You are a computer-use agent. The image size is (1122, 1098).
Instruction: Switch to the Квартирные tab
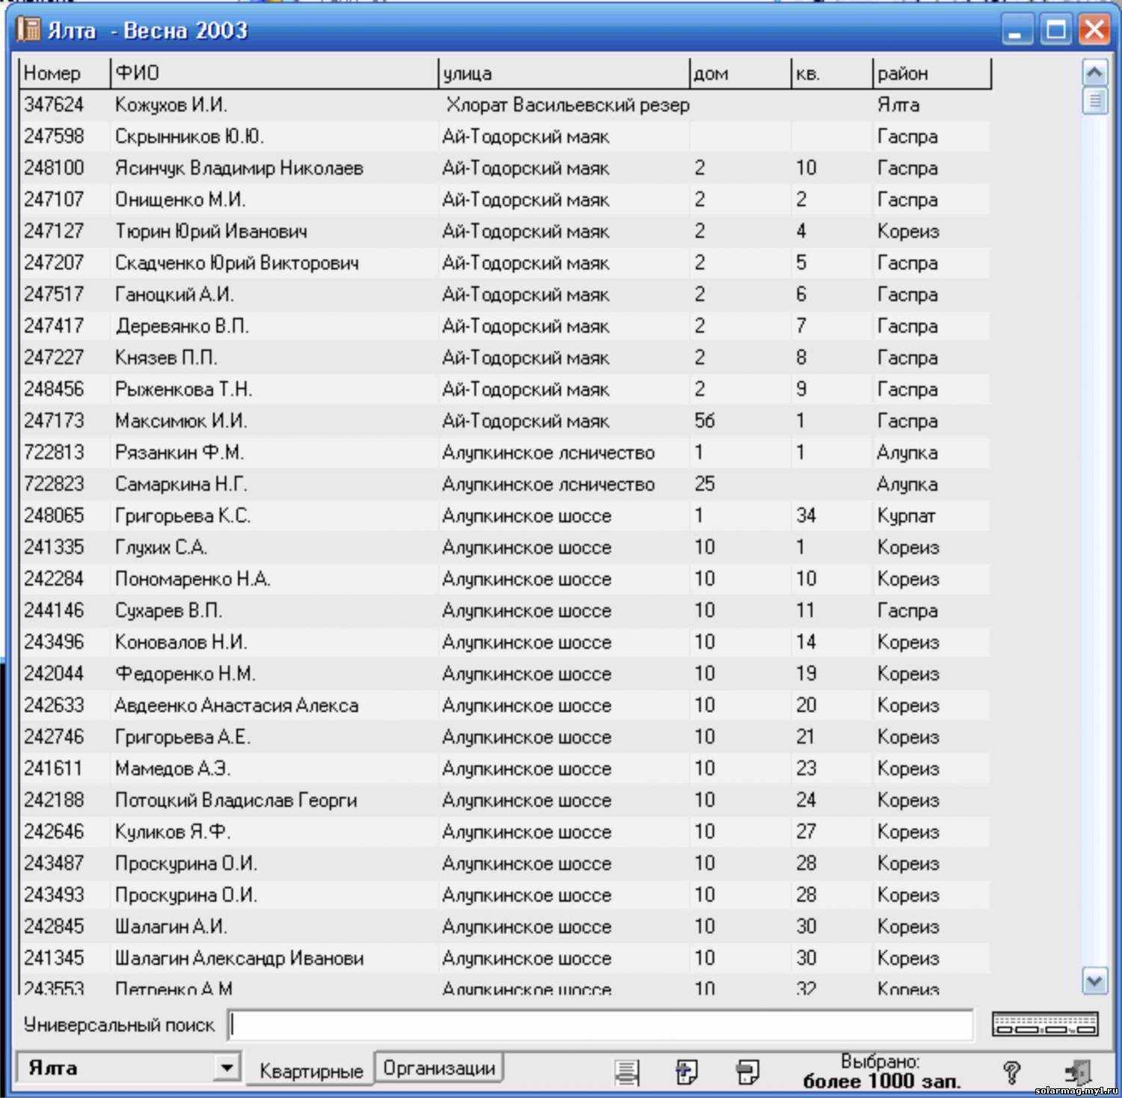point(311,1070)
